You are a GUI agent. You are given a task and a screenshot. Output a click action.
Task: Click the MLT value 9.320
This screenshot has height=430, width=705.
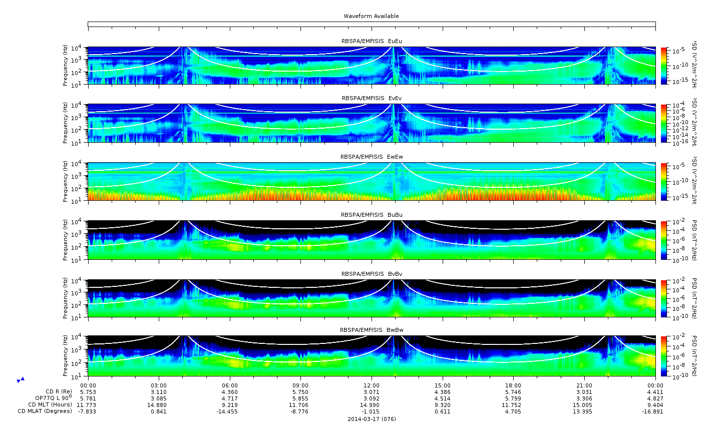443,404
